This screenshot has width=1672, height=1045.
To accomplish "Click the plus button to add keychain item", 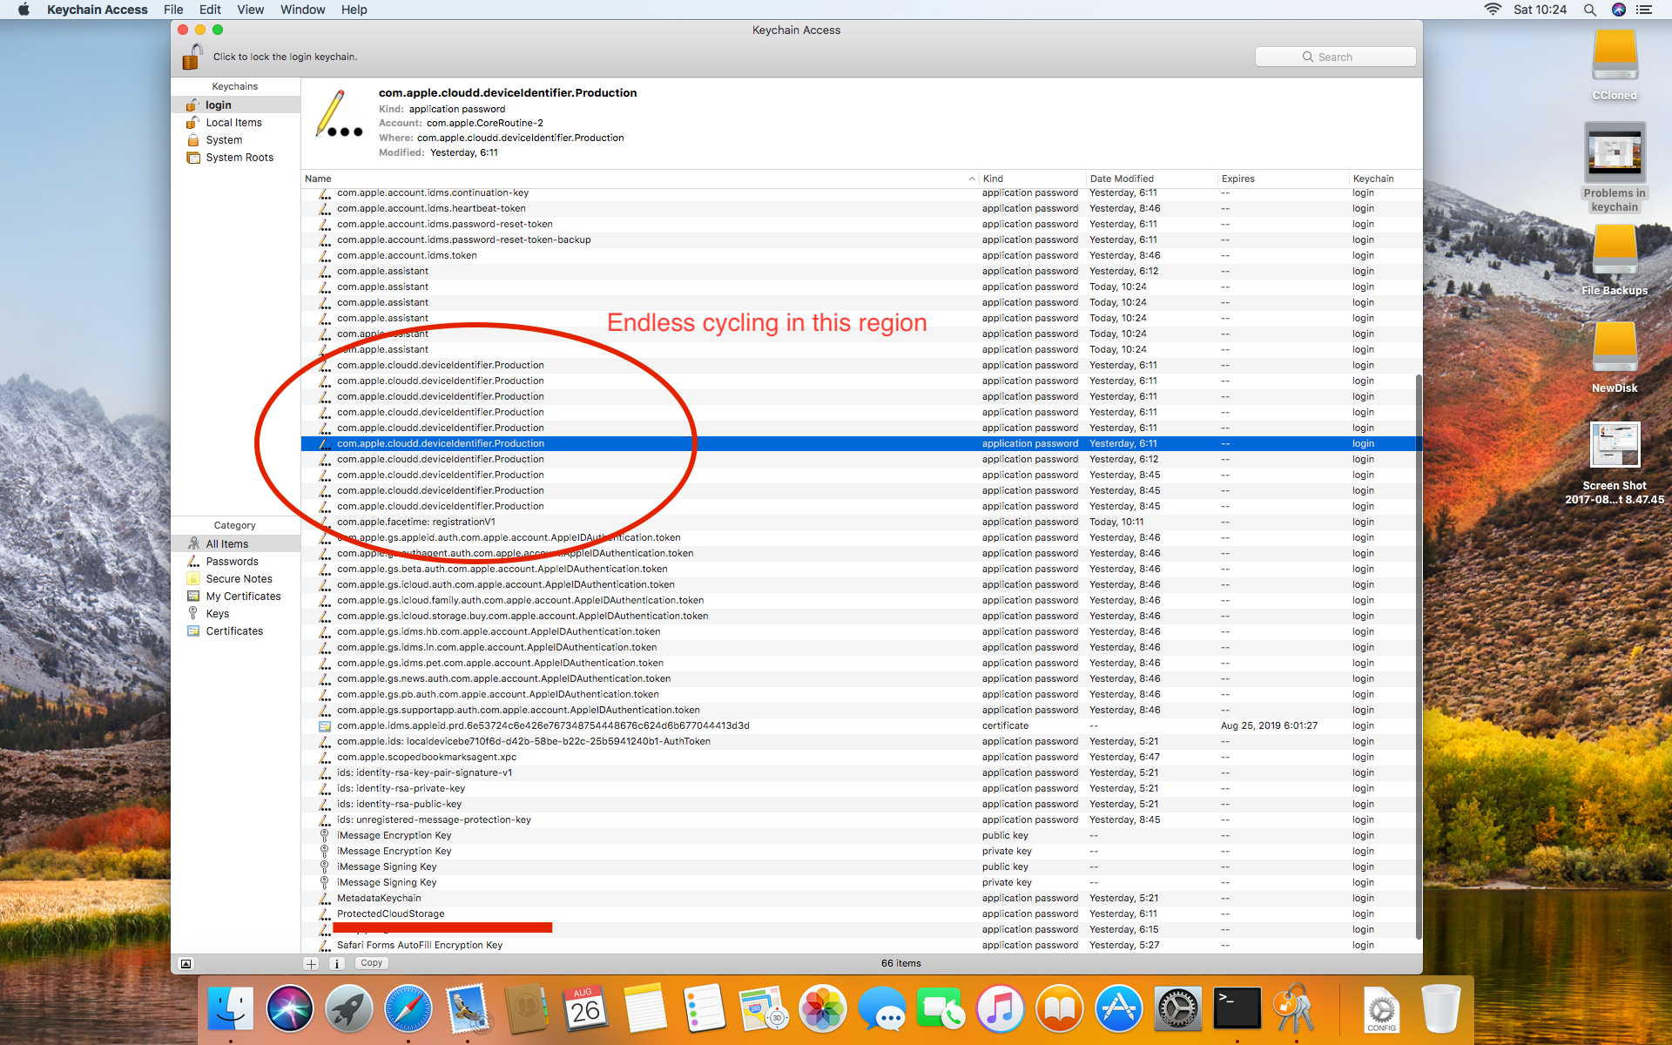I will click(x=311, y=963).
